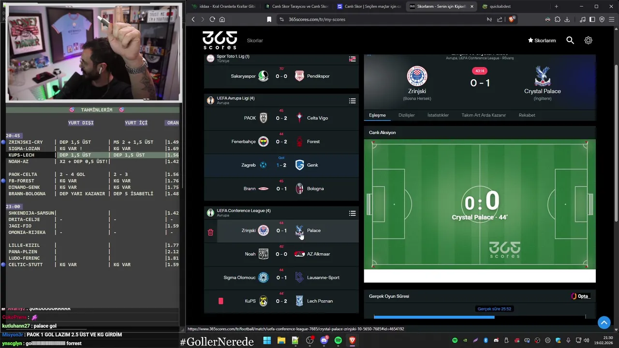Open the browser extensions puzzle icon

[557, 19]
